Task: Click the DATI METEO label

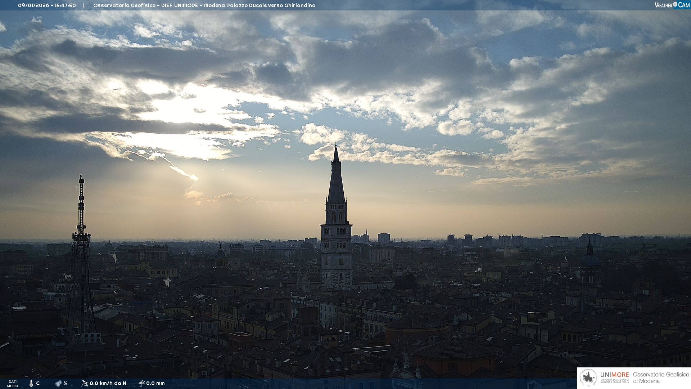Action: 13,384
